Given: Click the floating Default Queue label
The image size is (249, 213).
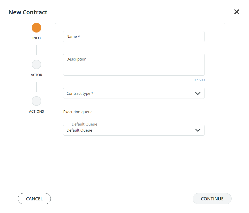Looking at the screenshot, I should click(x=84, y=124).
